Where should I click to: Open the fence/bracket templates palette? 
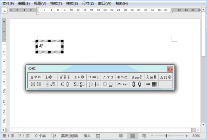tap(35, 84)
